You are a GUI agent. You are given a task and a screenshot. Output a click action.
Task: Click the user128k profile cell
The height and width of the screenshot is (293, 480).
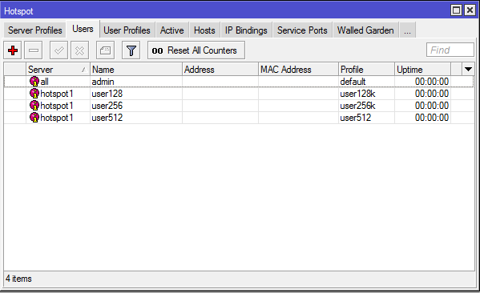366,94
